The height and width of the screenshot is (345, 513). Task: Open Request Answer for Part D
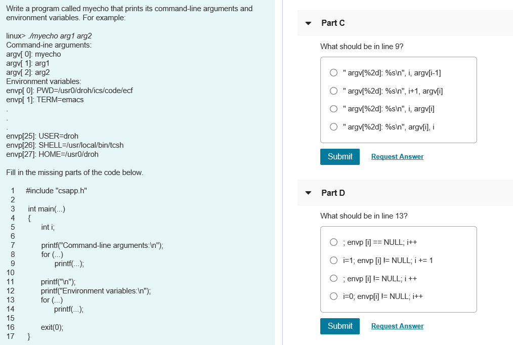[397, 326]
